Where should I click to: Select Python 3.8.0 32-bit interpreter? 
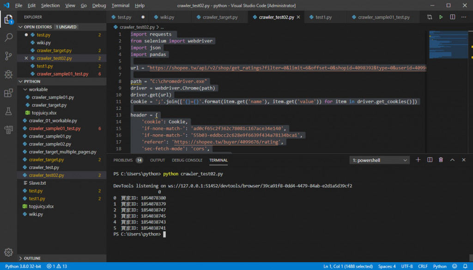(x=23, y=266)
